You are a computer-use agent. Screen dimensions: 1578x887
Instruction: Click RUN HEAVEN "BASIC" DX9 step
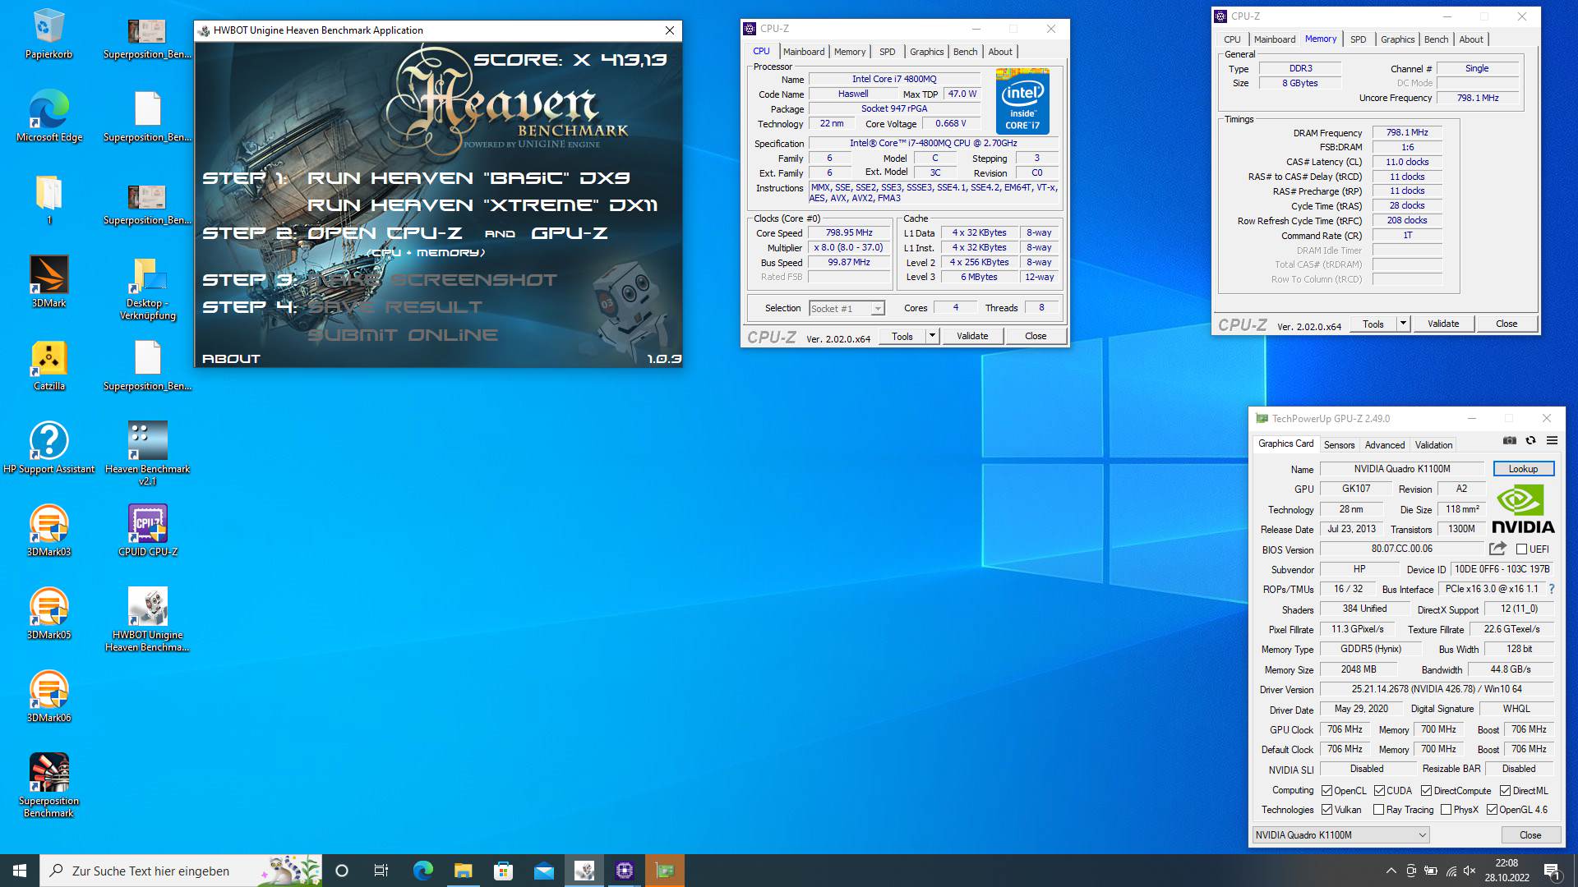468,178
